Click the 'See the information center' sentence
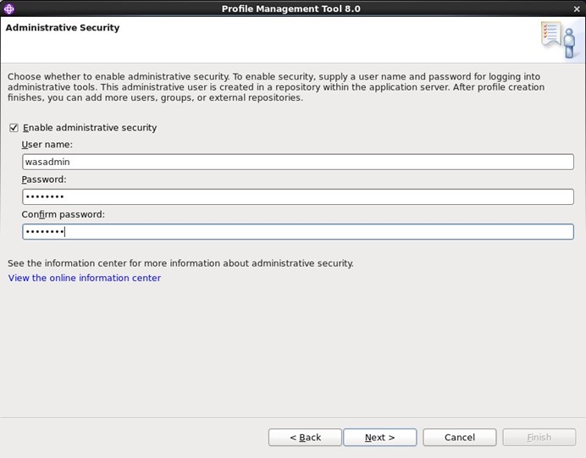The height and width of the screenshot is (458, 586). (x=180, y=263)
